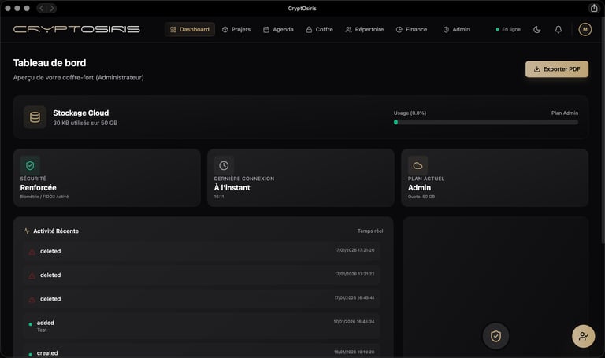Click the Finance pie chart icon
This screenshot has width=605, height=358.
399,29
